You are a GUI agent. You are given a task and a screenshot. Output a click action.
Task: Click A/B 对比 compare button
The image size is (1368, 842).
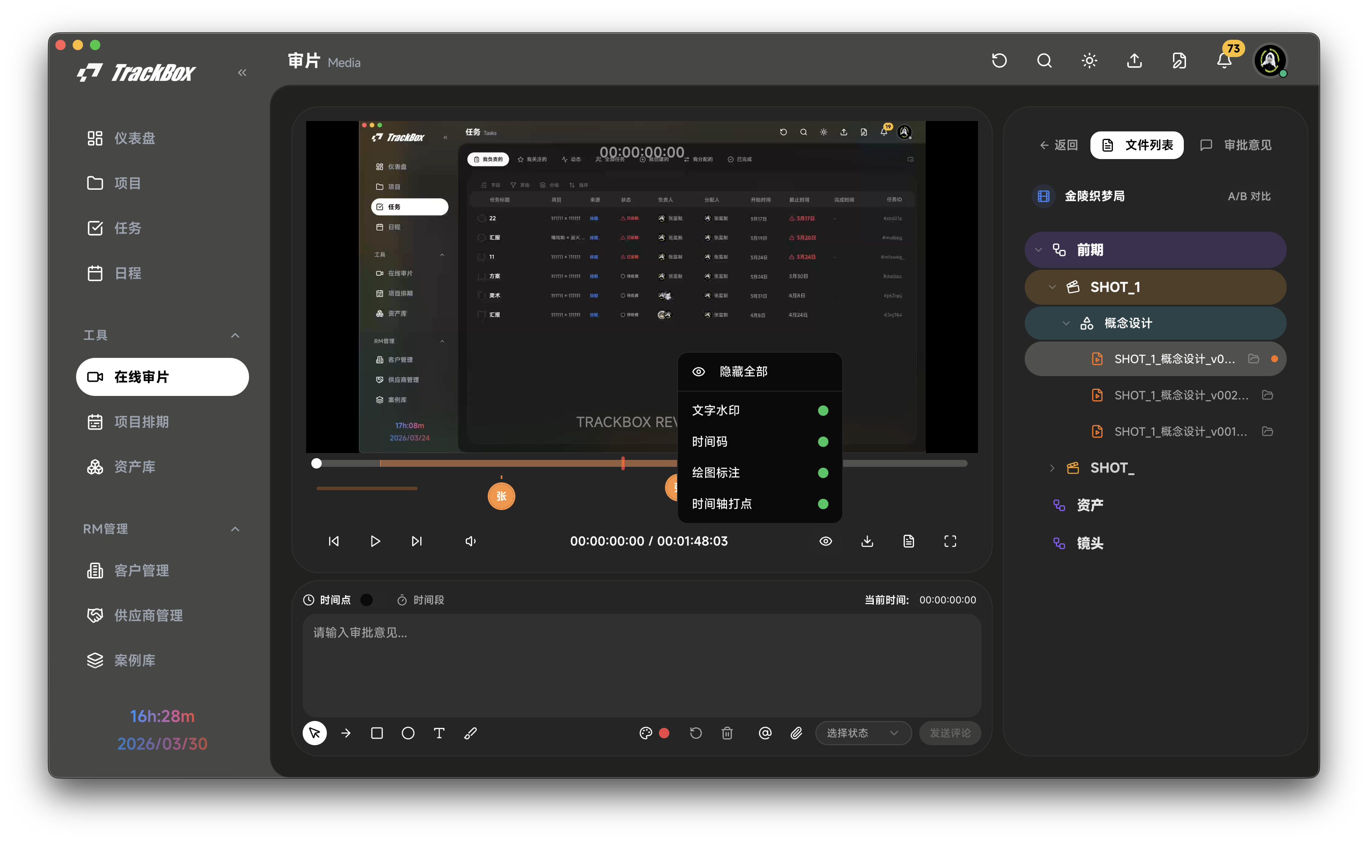point(1249,196)
